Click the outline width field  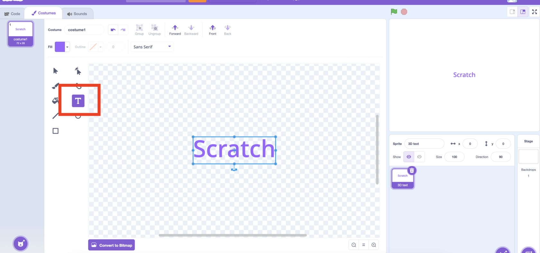[x=115, y=47]
